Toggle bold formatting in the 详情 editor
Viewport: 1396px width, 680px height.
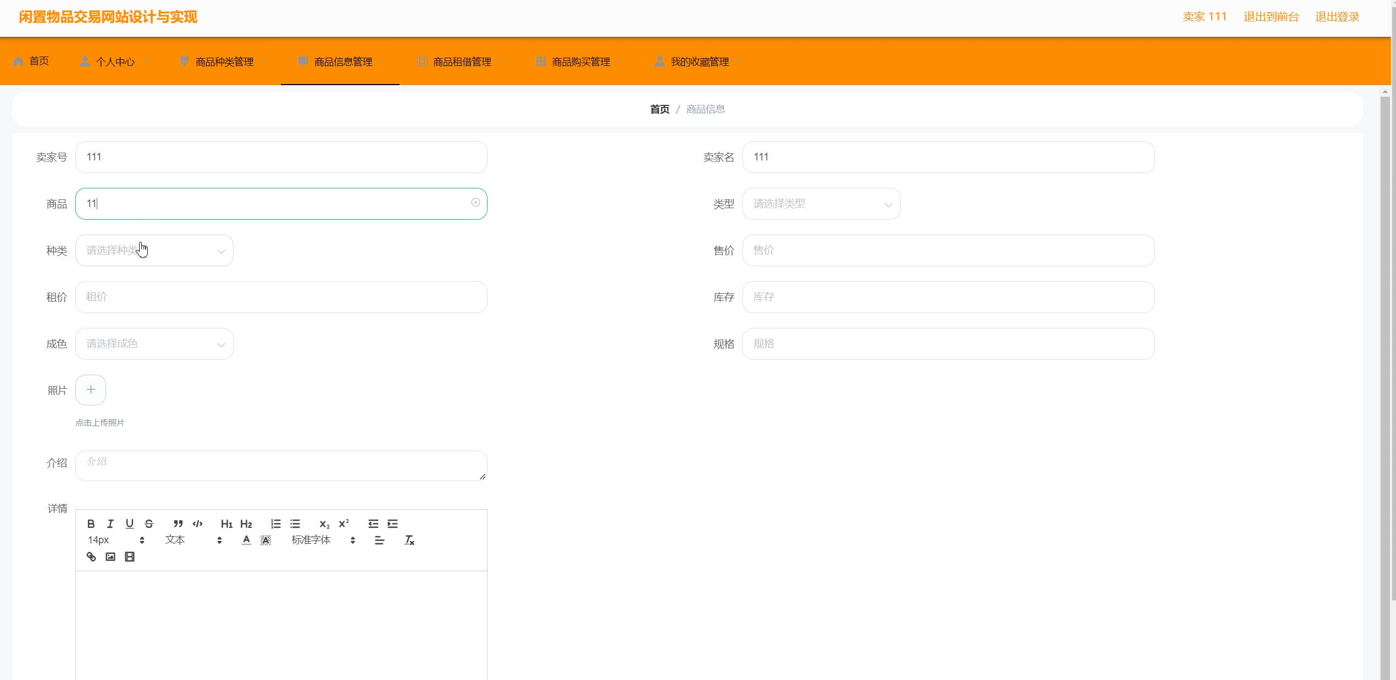[x=91, y=523]
